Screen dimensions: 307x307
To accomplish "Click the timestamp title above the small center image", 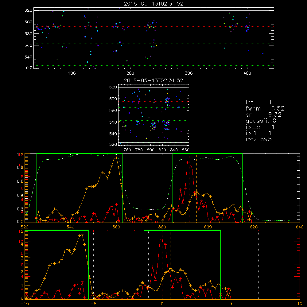I will pyautogui.click(x=153, y=80).
